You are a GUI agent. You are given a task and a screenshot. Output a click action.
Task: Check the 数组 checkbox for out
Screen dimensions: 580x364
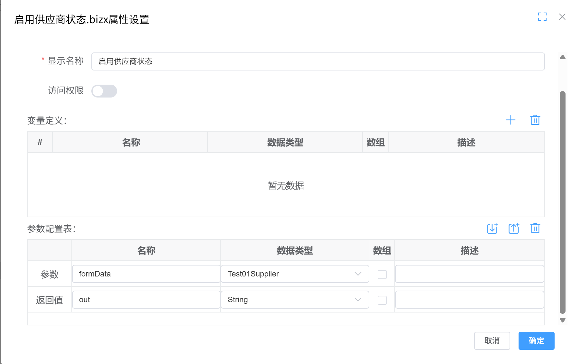pyautogui.click(x=382, y=300)
